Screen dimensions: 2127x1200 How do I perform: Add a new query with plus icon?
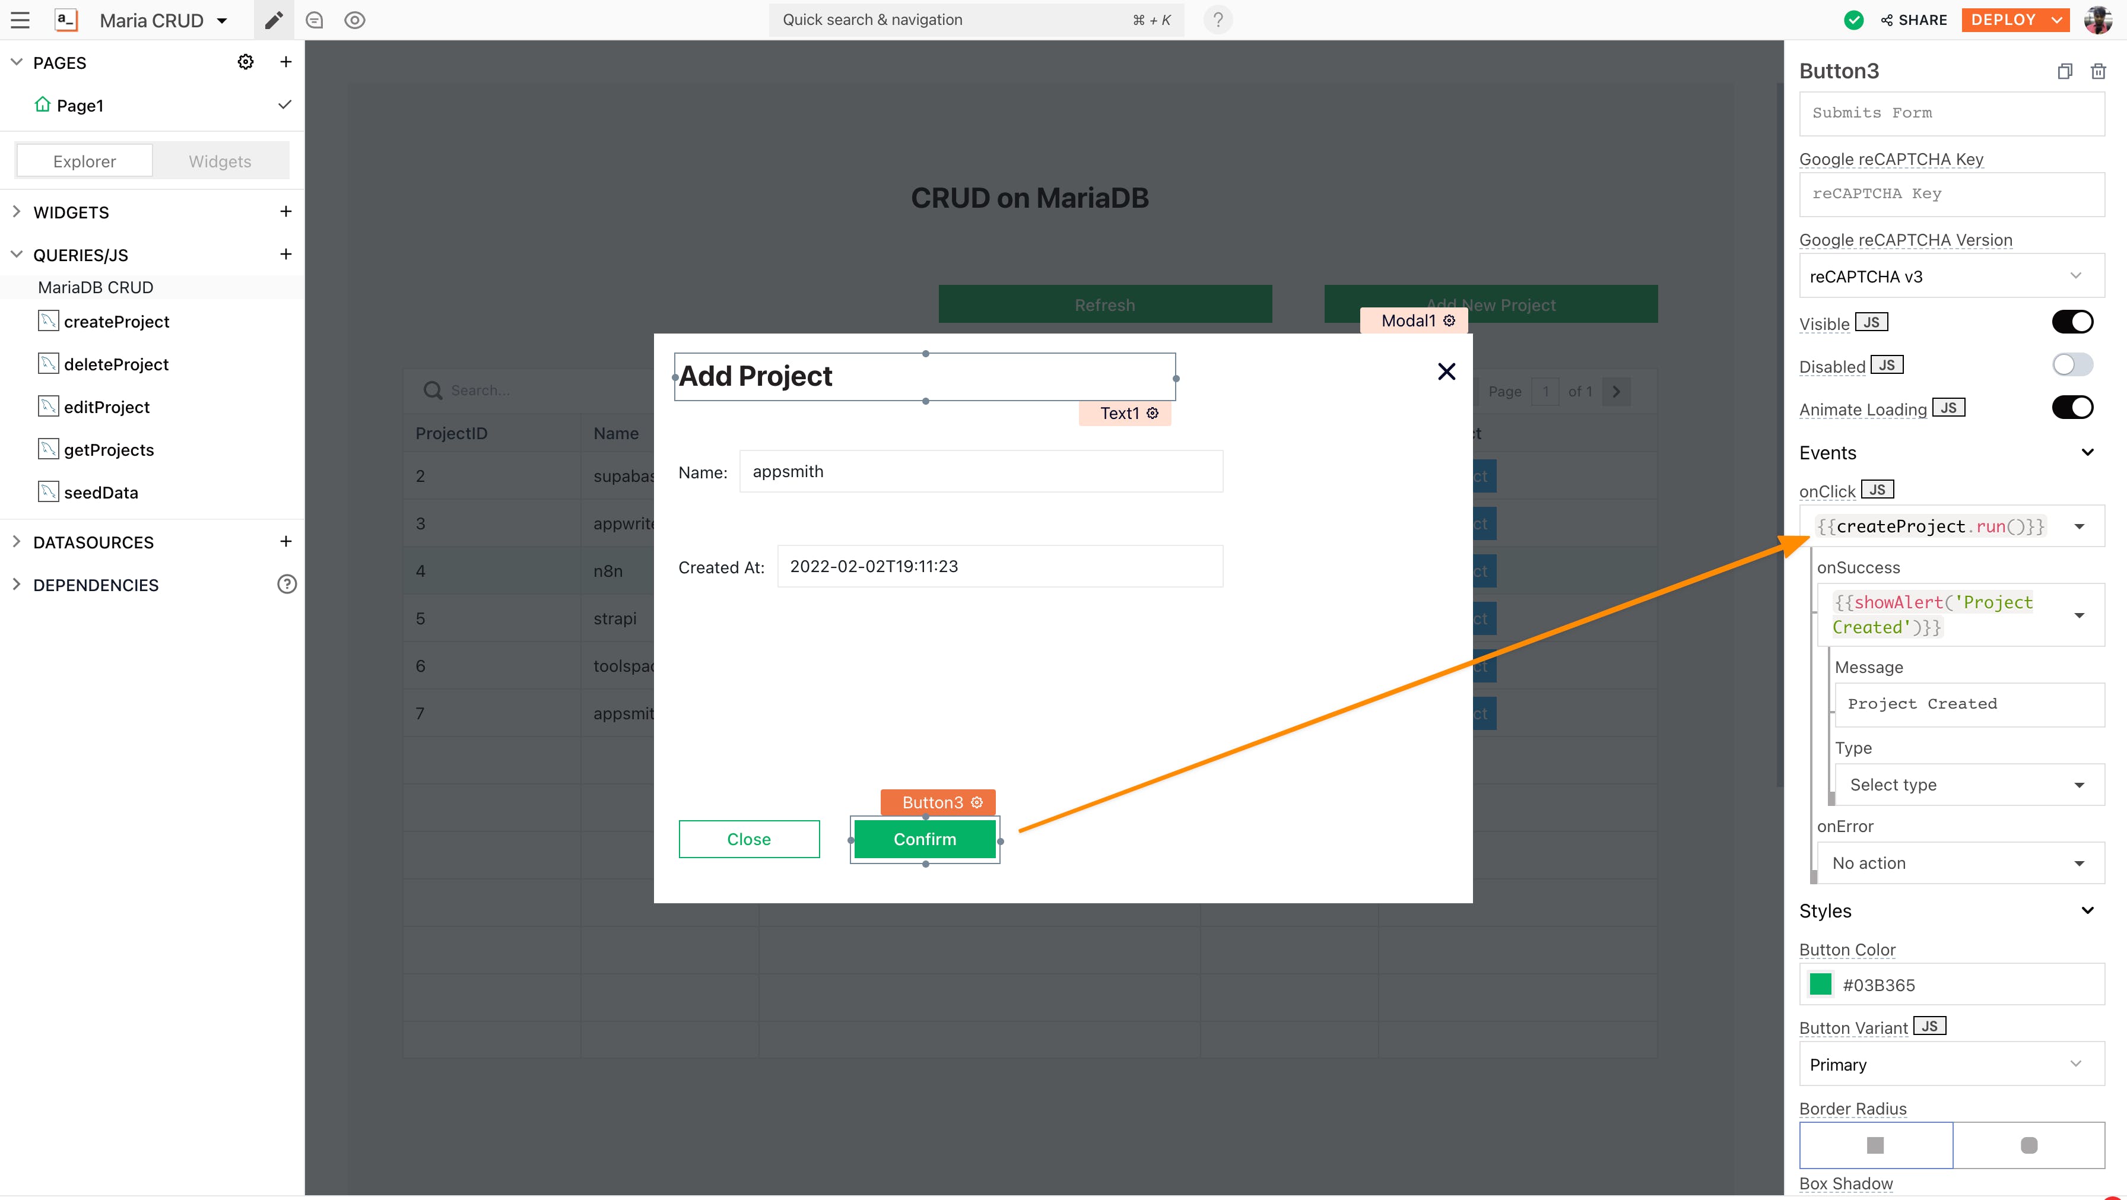coord(285,255)
